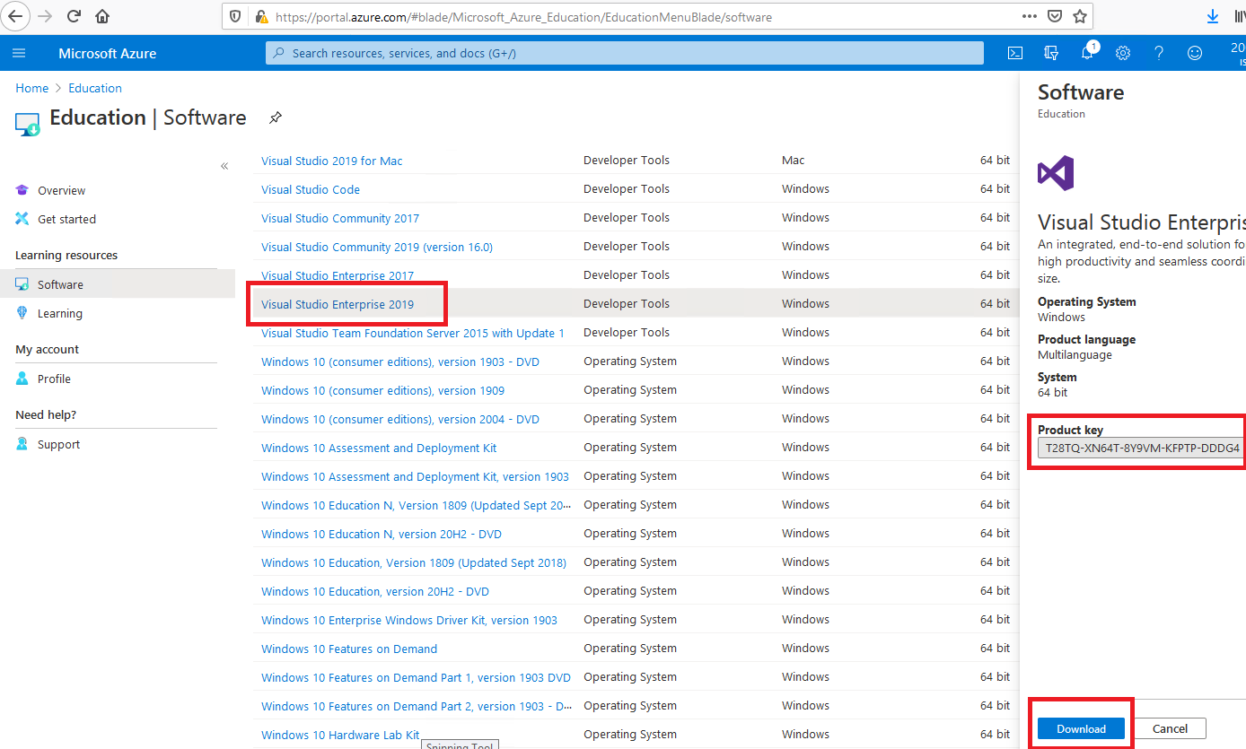Select the Product key text field
The height and width of the screenshot is (749, 1246).
(1141, 448)
